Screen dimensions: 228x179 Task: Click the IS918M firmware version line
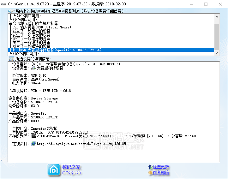pyautogui.click(x=59, y=132)
